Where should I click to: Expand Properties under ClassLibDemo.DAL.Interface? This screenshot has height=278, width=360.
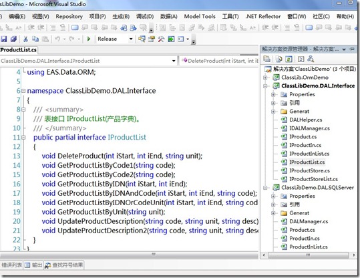(273, 94)
